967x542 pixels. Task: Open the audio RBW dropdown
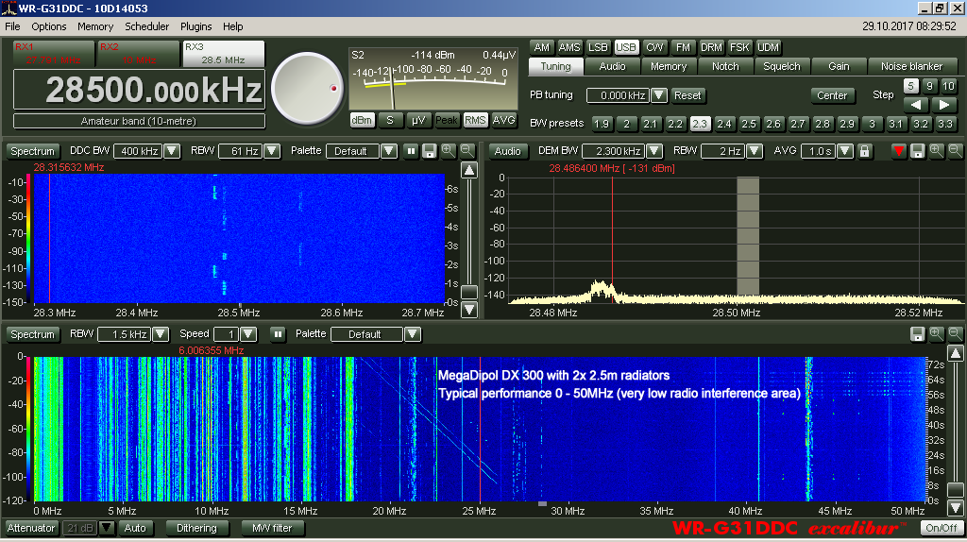(755, 151)
